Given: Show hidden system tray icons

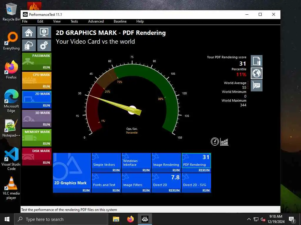Looking at the screenshot, I should (x=249, y=219).
